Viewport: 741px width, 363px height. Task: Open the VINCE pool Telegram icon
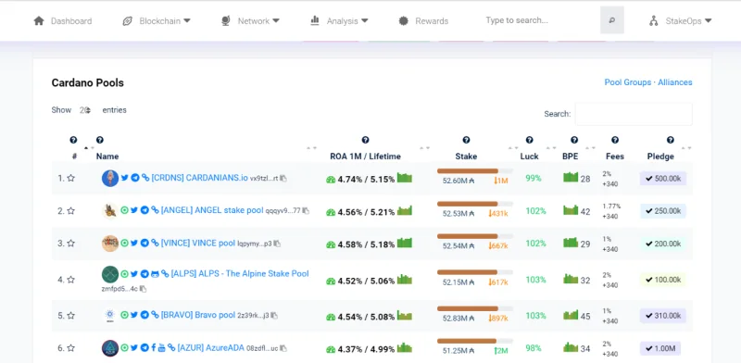144,243
